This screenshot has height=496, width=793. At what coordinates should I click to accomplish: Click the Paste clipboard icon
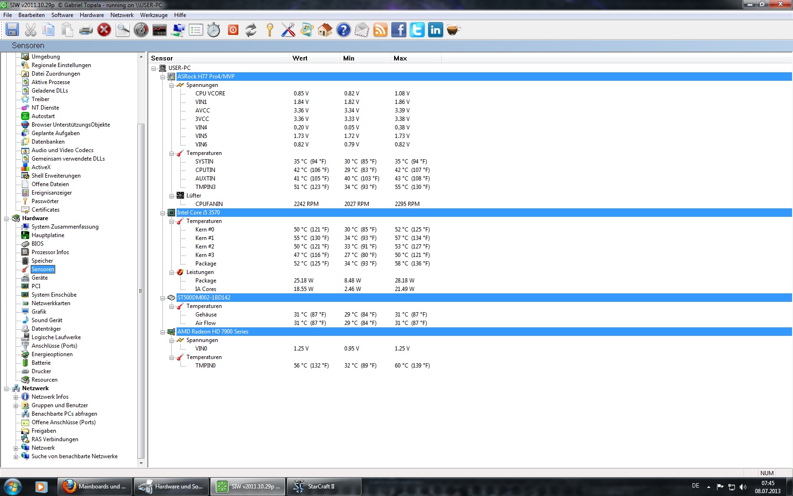coord(67,30)
